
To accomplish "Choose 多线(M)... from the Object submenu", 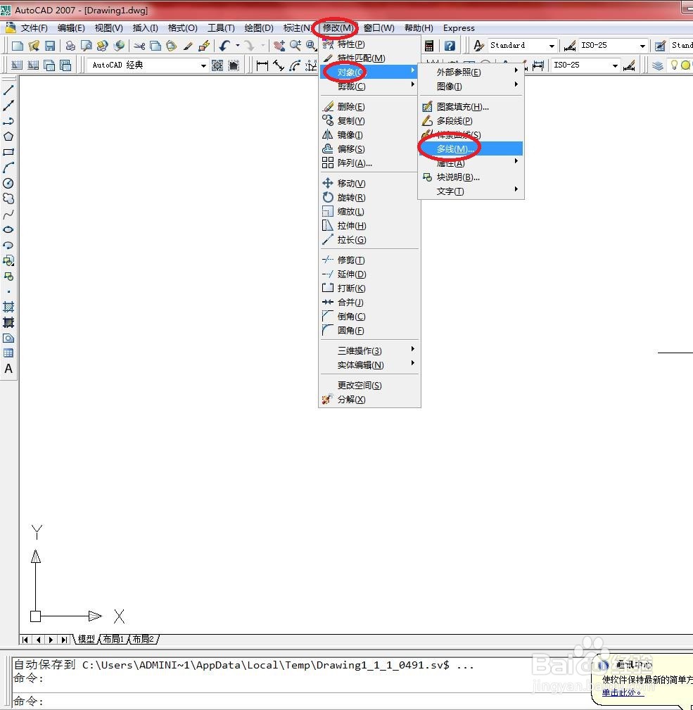I will (471, 148).
